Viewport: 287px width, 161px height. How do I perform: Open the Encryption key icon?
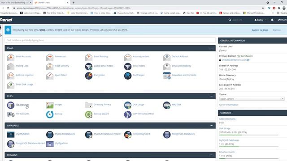(x=89, y=76)
